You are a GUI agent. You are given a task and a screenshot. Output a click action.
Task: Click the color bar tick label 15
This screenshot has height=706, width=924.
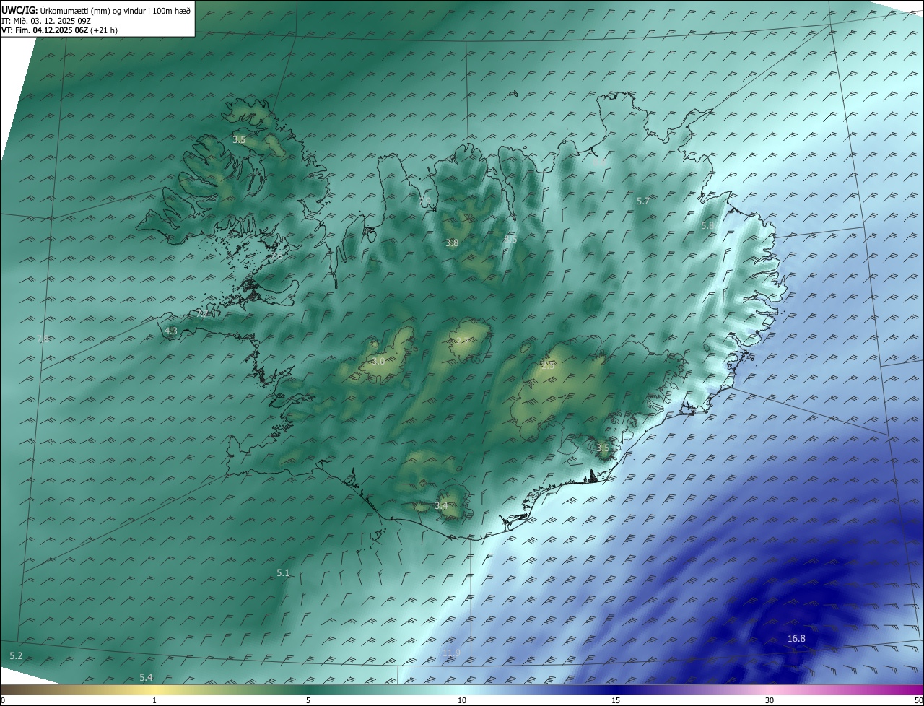tap(616, 700)
